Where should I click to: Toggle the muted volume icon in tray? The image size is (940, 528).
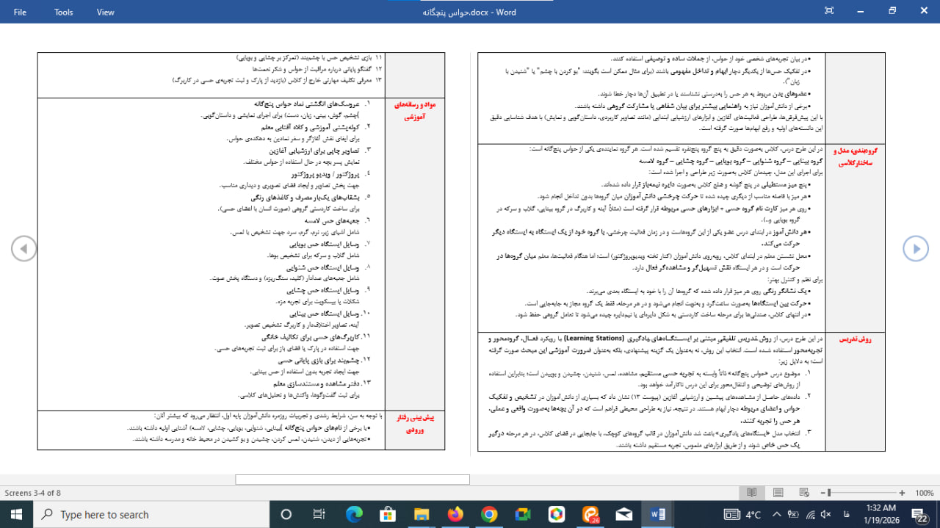coord(825,514)
